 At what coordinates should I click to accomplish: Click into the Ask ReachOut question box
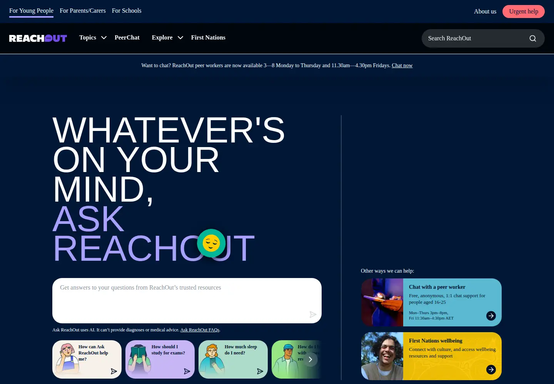187,301
